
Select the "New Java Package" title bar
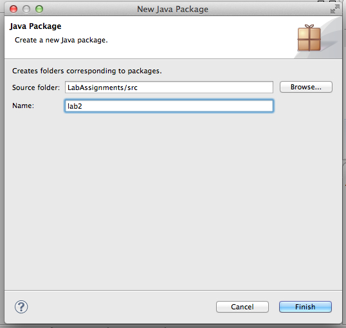coord(173,9)
